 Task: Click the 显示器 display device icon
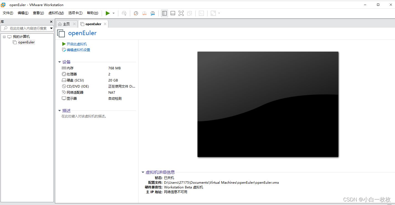pyautogui.click(x=64, y=98)
